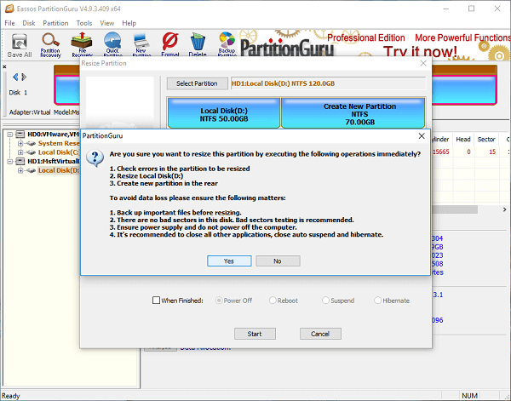Expand the Local Disk(D:) tree node
This screenshot has width=511, height=401.
click(20, 170)
